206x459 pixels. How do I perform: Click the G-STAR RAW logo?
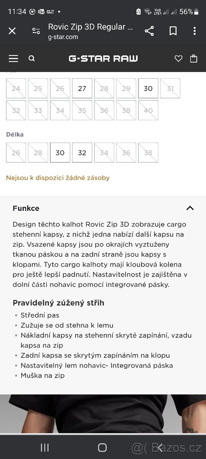[103, 59]
